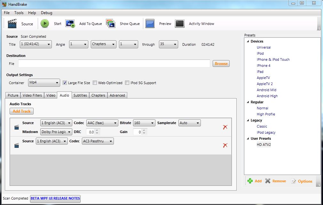The height and width of the screenshot is (205, 323).
Task: Open the Chapters mode dropdown
Action: (x=103, y=44)
